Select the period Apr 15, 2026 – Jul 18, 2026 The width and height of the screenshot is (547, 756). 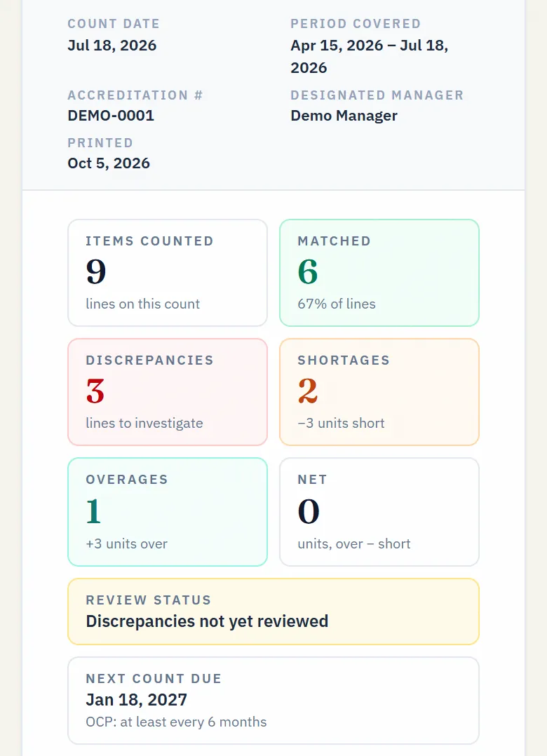pos(370,56)
